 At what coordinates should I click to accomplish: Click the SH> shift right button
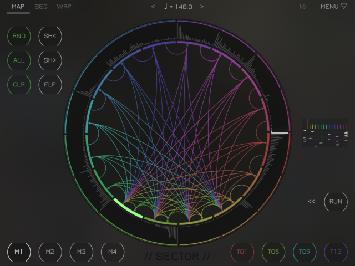(x=50, y=60)
